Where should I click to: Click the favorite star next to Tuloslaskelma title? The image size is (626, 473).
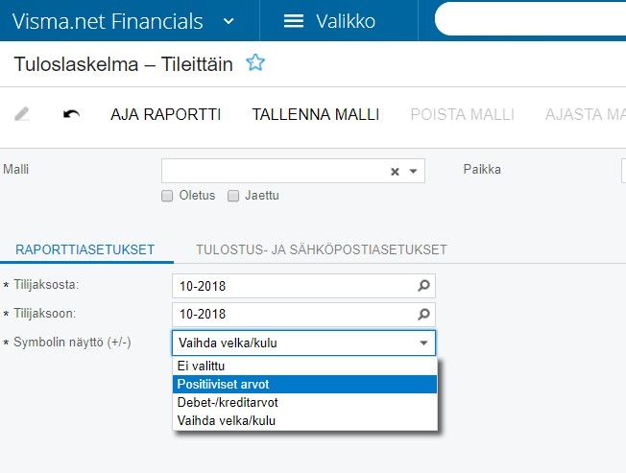[x=255, y=62]
